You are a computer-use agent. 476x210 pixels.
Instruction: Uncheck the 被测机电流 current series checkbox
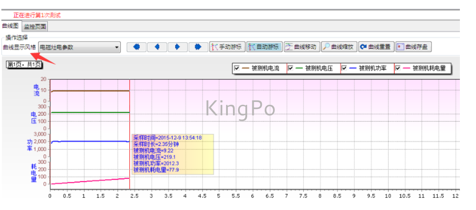237,68
